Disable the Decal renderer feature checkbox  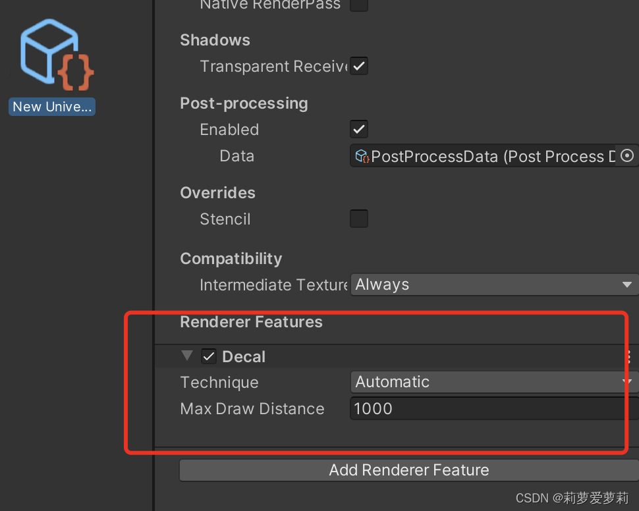click(x=209, y=356)
